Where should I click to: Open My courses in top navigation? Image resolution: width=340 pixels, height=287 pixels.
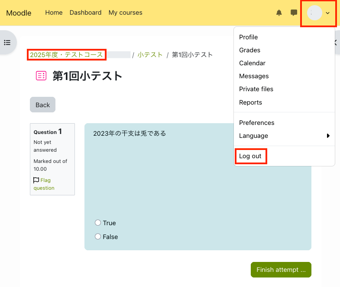pos(125,13)
